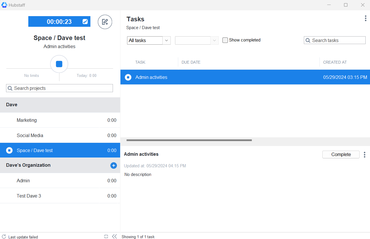Click Hubstaff logo in title bar
The width and height of the screenshot is (370, 239).
(x=4, y=5)
